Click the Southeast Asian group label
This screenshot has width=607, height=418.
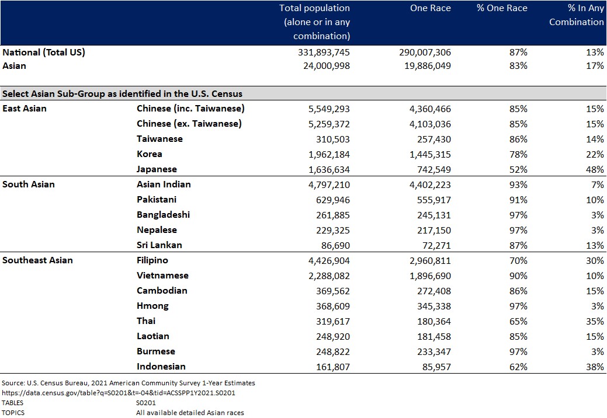pyautogui.click(x=38, y=260)
